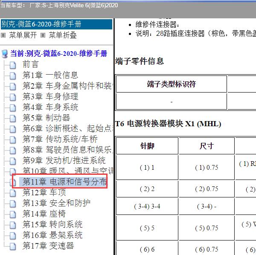Open 第8章 驾驶员信息和娱乐
The image size is (256, 255).
(67, 150)
